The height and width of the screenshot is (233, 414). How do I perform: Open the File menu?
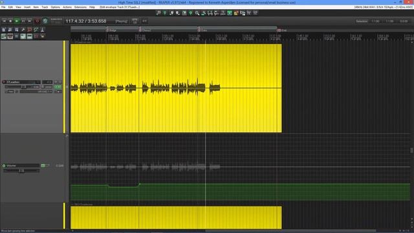click(3, 7)
